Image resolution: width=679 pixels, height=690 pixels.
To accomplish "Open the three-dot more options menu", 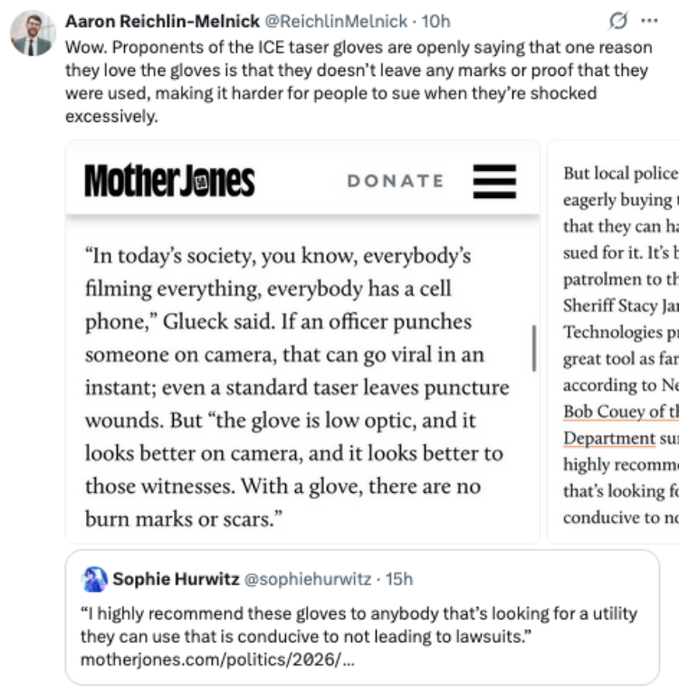I will click(x=649, y=21).
